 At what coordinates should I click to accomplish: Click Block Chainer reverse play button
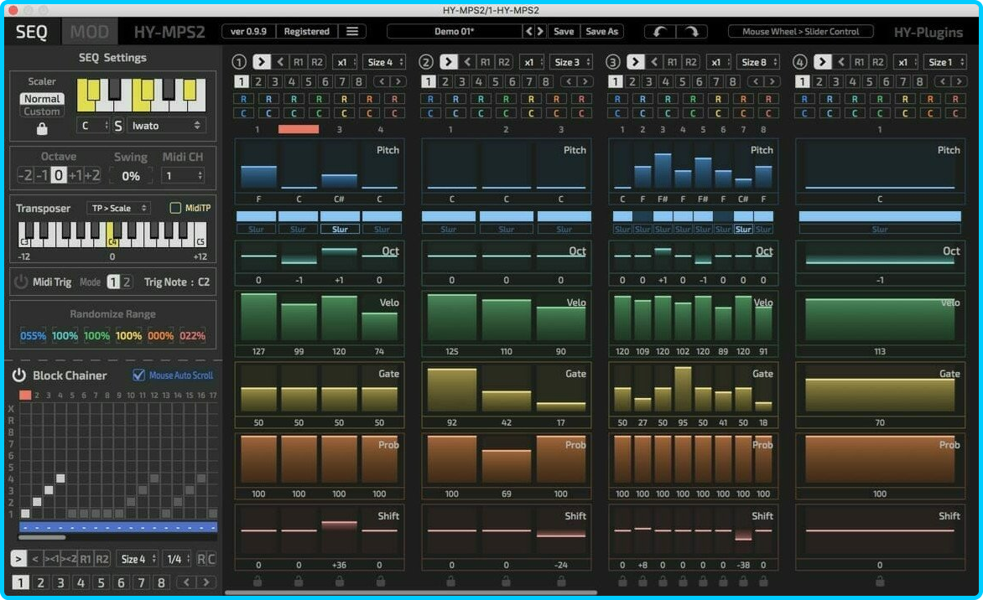(36, 559)
